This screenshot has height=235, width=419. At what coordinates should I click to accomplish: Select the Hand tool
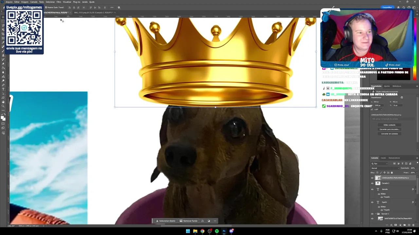[3, 102]
